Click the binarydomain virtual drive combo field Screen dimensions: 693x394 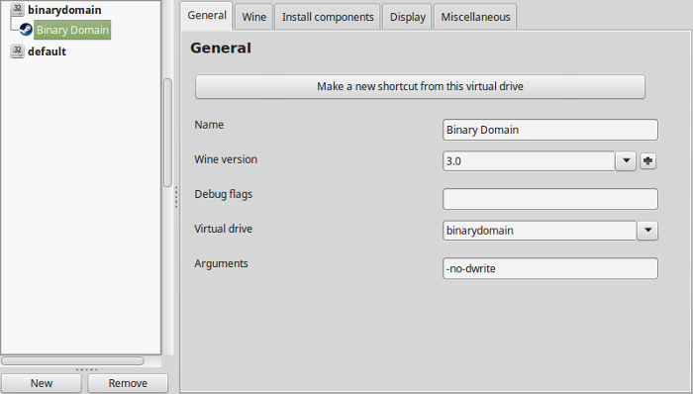tap(540, 230)
